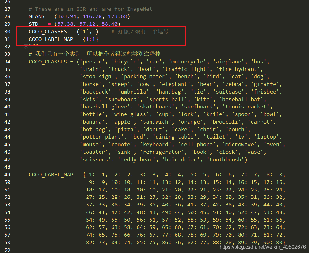Collapse the code fold marker at line 32
The width and height of the screenshot is (309, 253).
(x=26, y=47)
